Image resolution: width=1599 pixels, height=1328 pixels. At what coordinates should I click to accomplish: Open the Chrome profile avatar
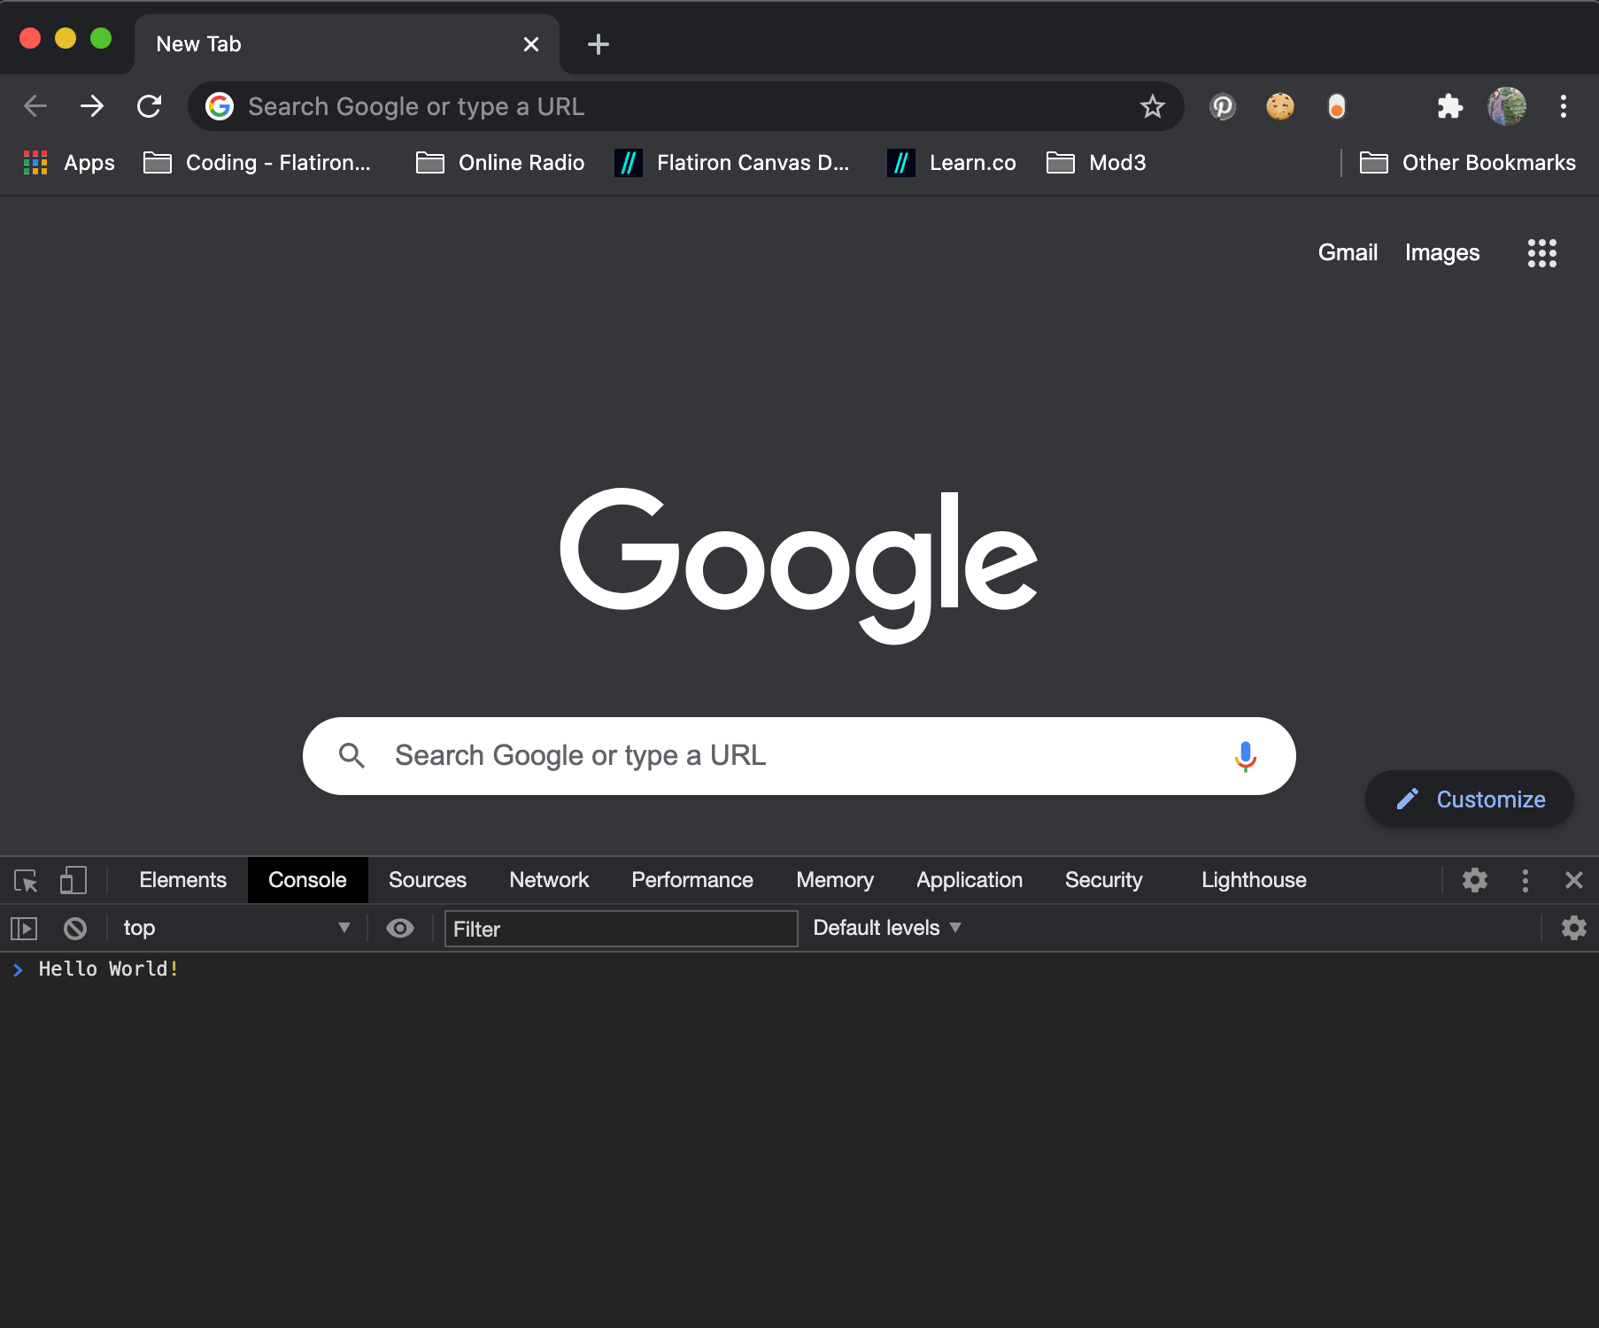(1507, 106)
